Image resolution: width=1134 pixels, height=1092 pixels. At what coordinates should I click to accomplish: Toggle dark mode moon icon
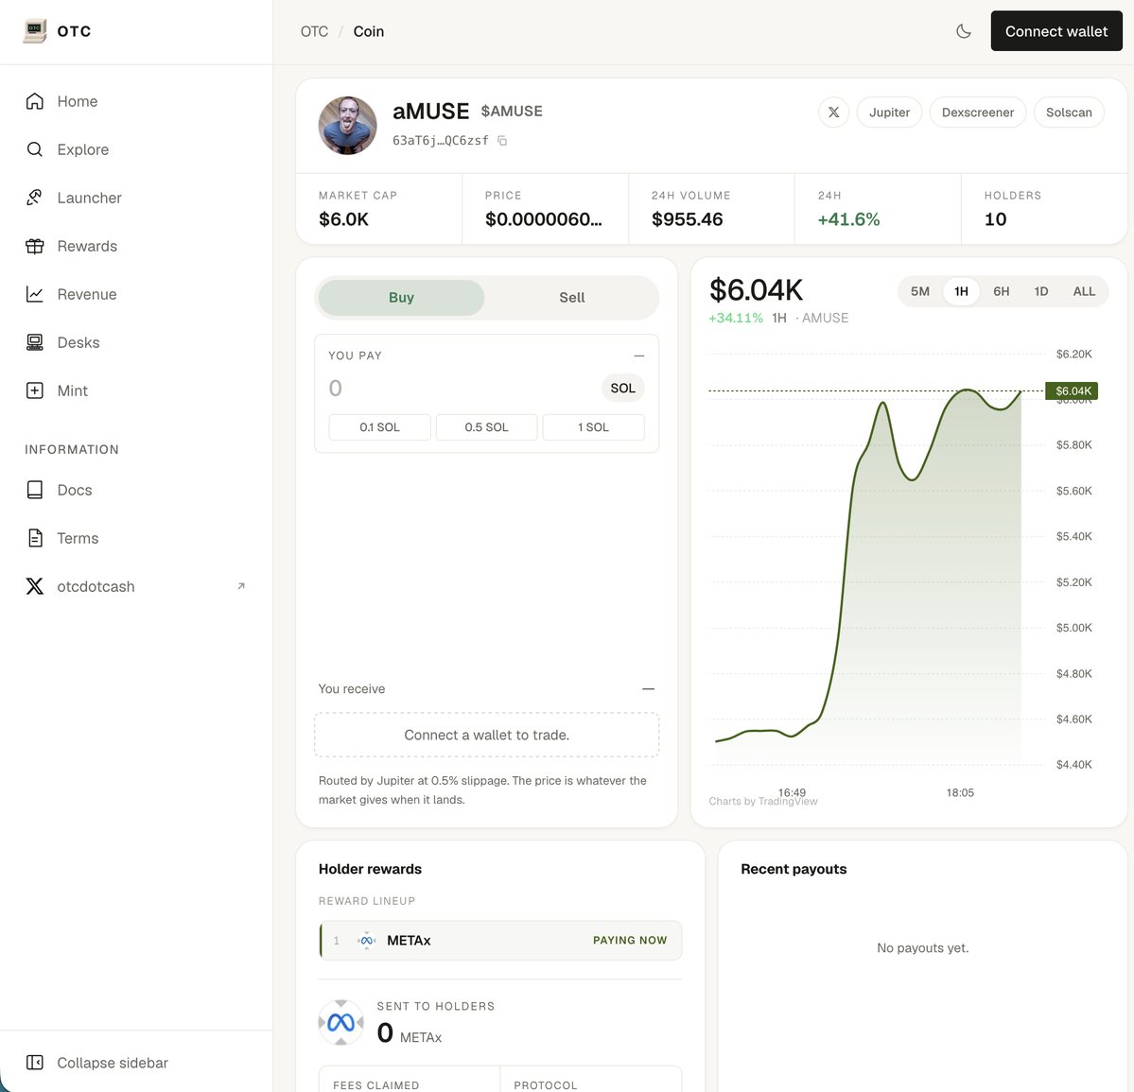[x=964, y=31]
